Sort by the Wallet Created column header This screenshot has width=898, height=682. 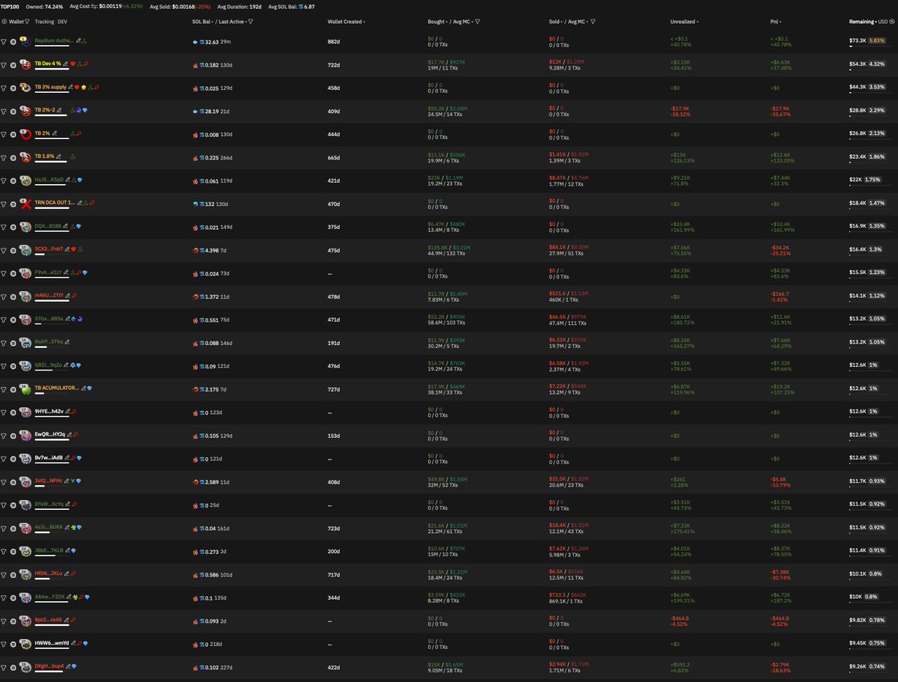coord(346,22)
